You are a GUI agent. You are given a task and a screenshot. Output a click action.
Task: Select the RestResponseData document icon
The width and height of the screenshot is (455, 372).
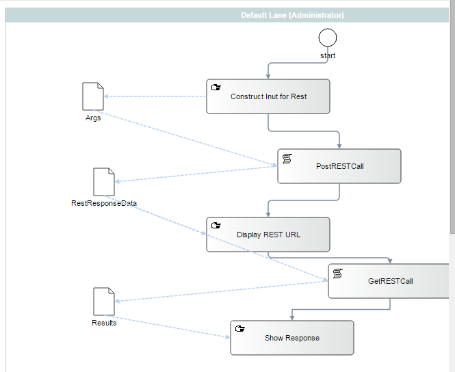(104, 182)
